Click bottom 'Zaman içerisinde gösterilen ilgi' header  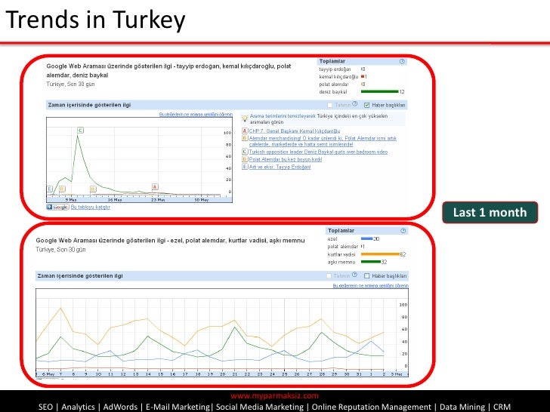(x=80, y=275)
